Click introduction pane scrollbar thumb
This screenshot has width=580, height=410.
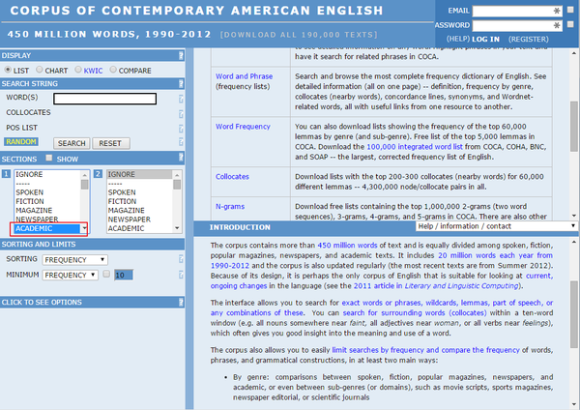573,314
